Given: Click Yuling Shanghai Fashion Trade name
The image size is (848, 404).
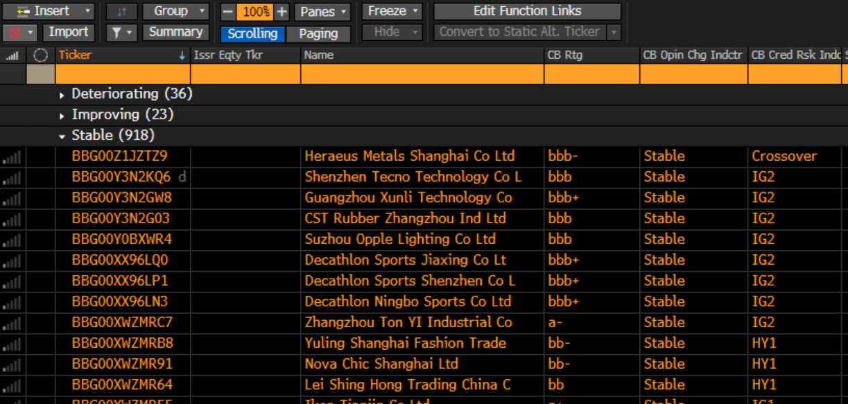Looking at the screenshot, I should (x=406, y=343).
